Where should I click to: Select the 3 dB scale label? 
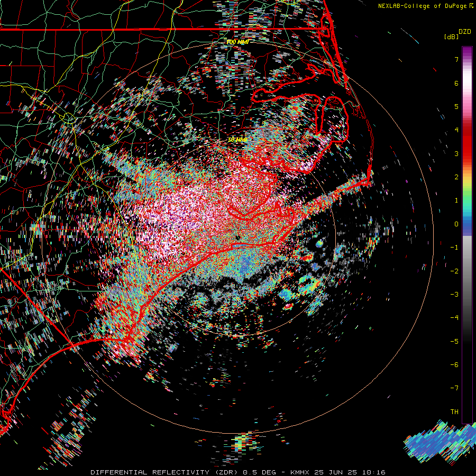[x=456, y=153]
